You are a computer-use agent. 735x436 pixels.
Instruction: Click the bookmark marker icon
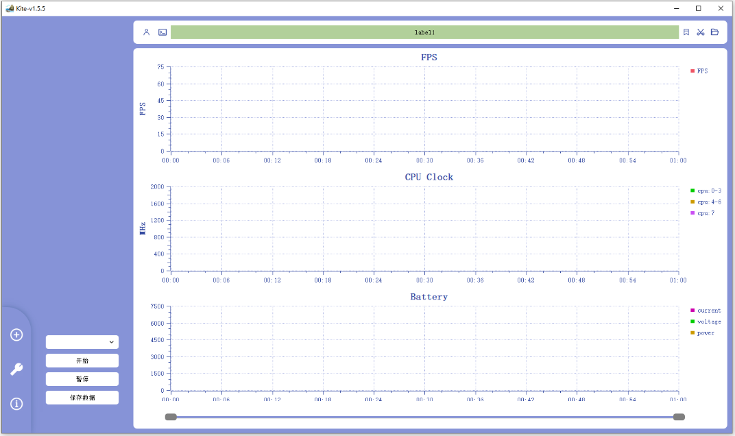[686, 32]
